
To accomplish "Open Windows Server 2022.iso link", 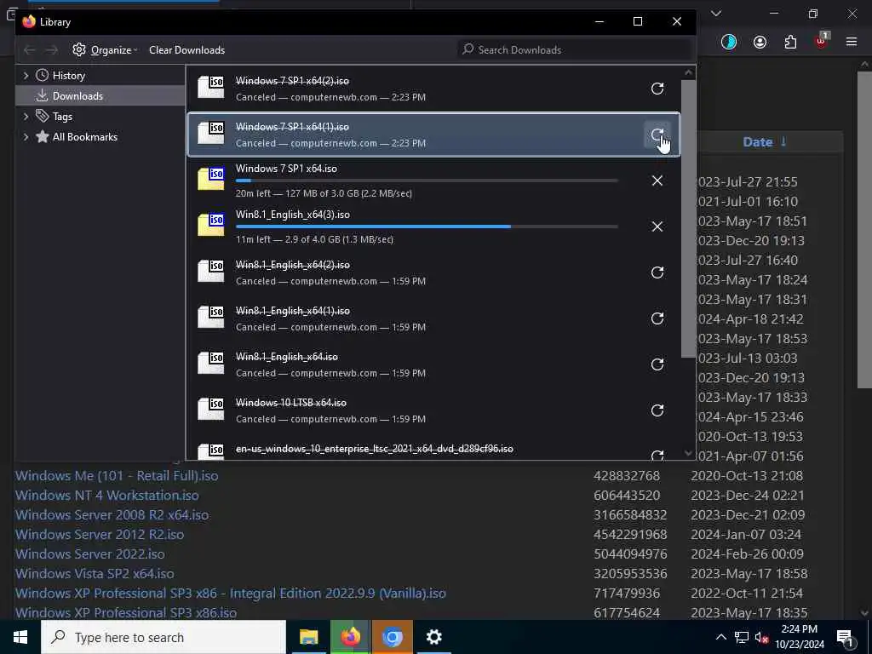I will click(x=90, y=554).
